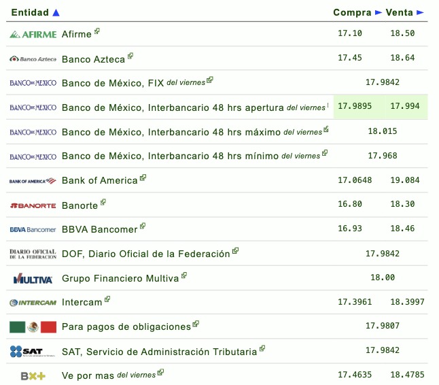Open SAT, Servicio de Administración Tributaria link
Image resolution: width=439 pixels, height=385 pixels.
(159, 352)
